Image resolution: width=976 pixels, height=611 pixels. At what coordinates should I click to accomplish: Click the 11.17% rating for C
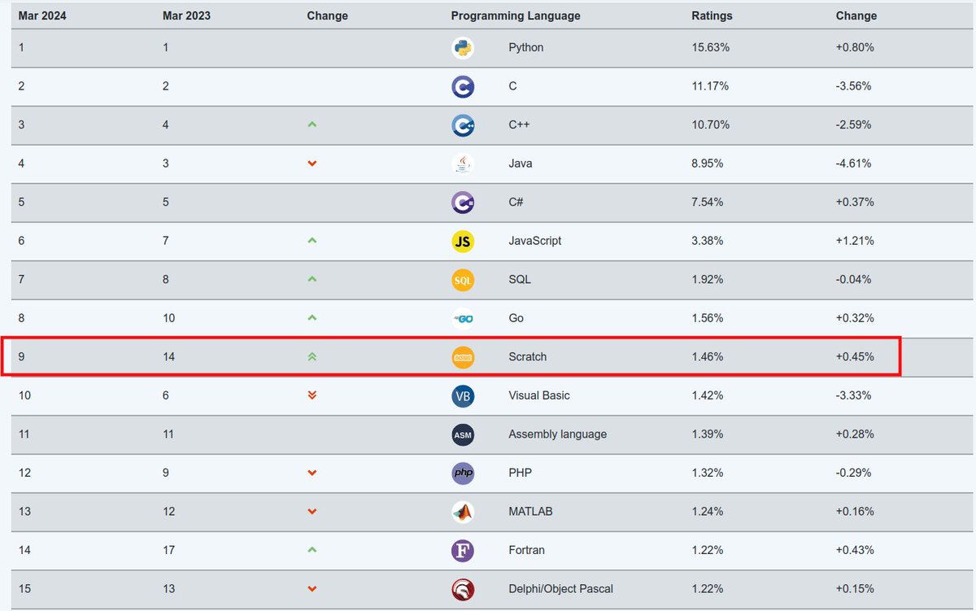tap(711, 86)
